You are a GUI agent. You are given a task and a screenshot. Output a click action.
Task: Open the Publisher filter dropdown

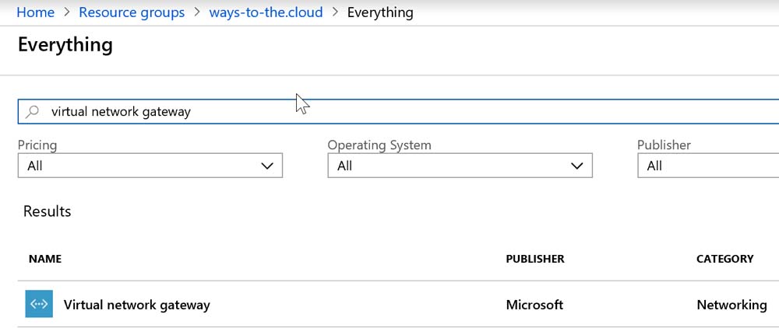(x=707, y=166)
